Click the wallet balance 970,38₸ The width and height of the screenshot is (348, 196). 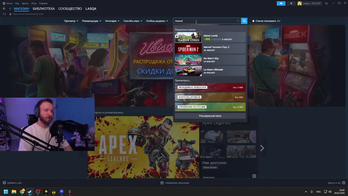pyautogui.click(x=316, y=3)
